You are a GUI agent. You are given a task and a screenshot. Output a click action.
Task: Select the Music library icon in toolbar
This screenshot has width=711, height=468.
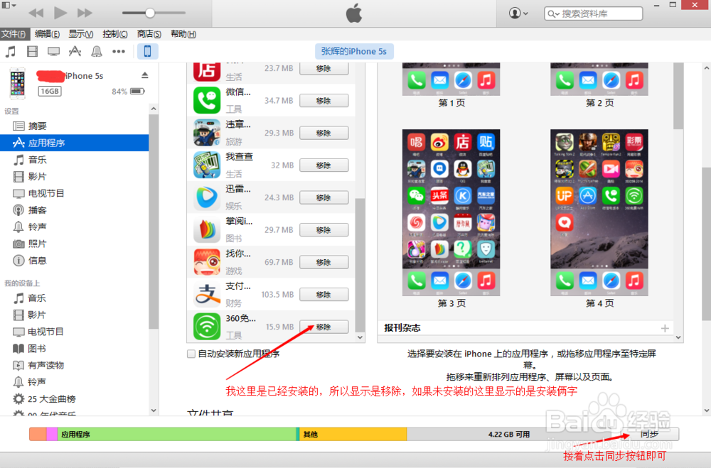coord(10,50)
